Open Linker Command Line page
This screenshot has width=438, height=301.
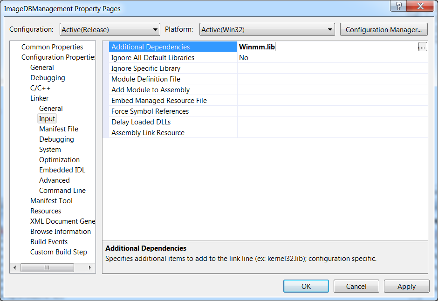[62, 191]
